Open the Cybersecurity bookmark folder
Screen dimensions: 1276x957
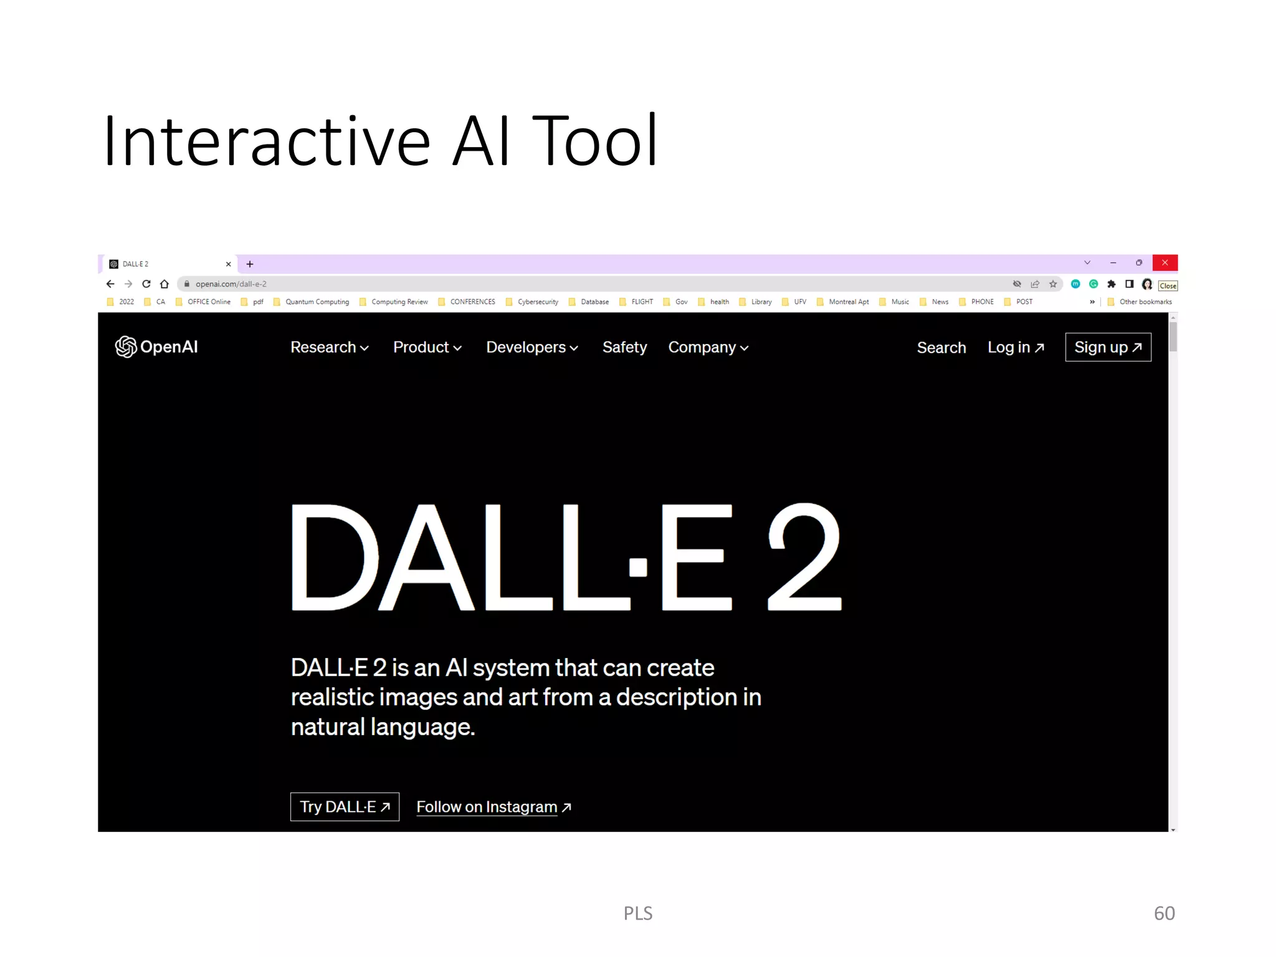532,302
